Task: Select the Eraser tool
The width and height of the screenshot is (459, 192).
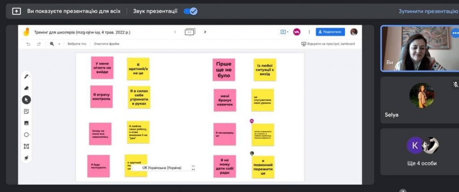Action: tap(26, 88)
